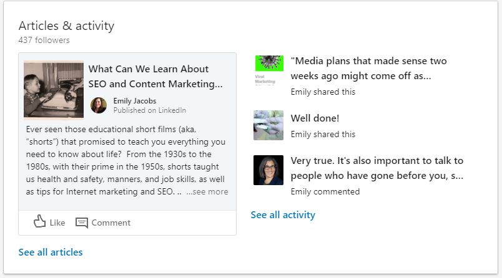Click the '437 followers' text
The image size is (502, 278).
(44, 40)
